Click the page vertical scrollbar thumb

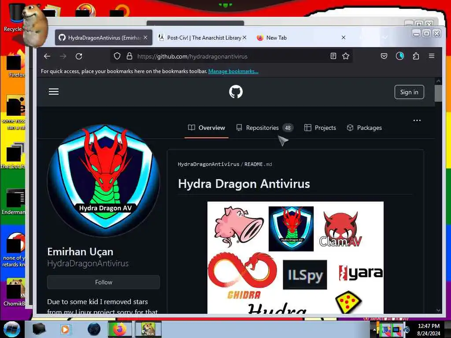(438, 93)
